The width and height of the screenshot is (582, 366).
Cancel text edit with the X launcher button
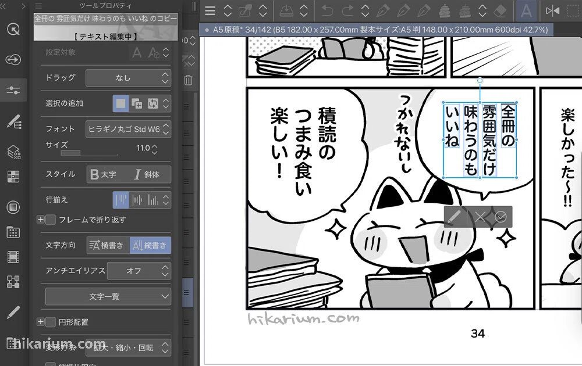point(480,217)
